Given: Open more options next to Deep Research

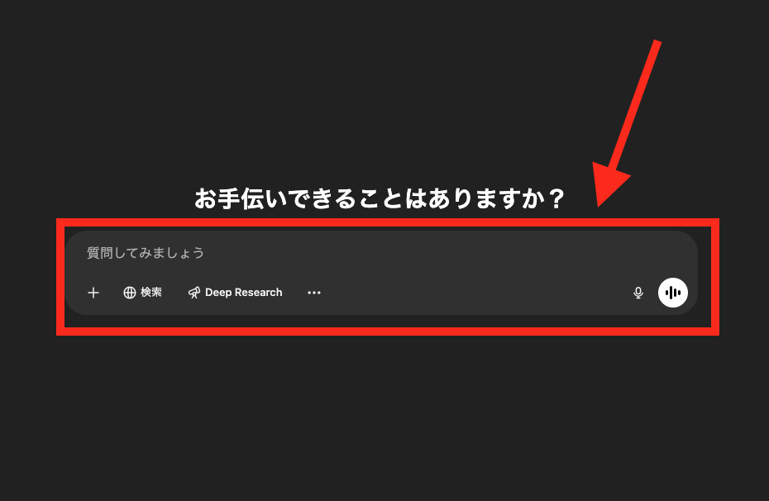Looking at the screenshot, I should [x=314, y=293].
